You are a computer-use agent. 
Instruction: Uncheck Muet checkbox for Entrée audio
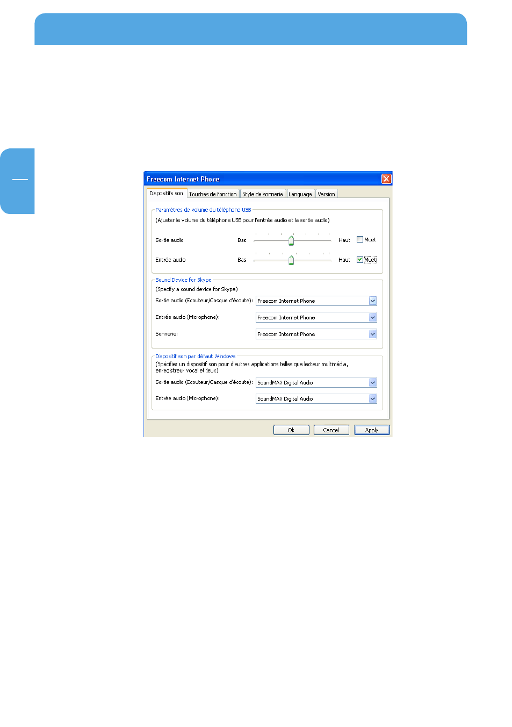pos(360,260)
